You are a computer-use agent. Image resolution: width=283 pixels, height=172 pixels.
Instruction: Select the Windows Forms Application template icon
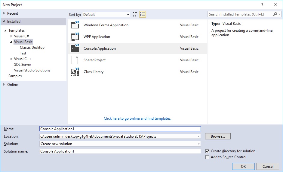(x=75, y=25)
